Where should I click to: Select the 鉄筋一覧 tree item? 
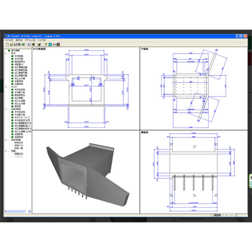tap(19, 148)
